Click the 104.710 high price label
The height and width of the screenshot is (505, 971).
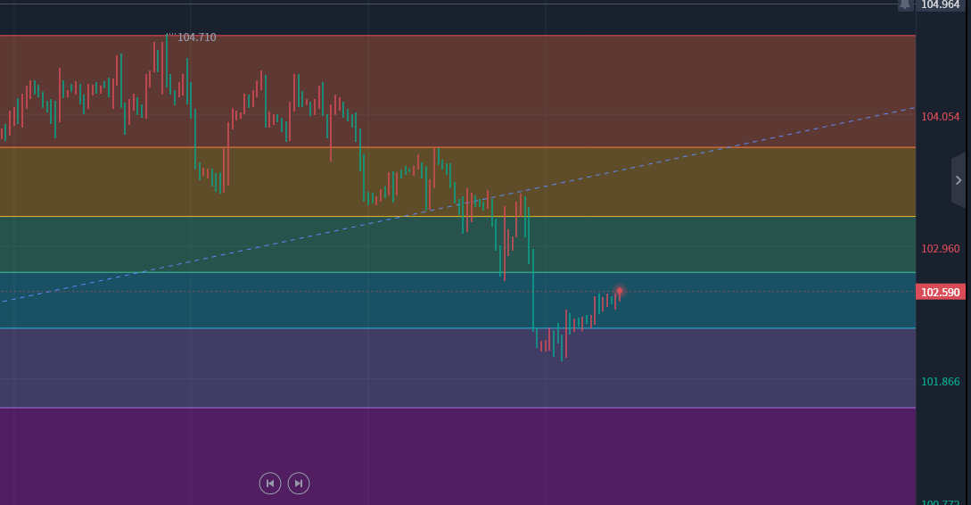196,37
